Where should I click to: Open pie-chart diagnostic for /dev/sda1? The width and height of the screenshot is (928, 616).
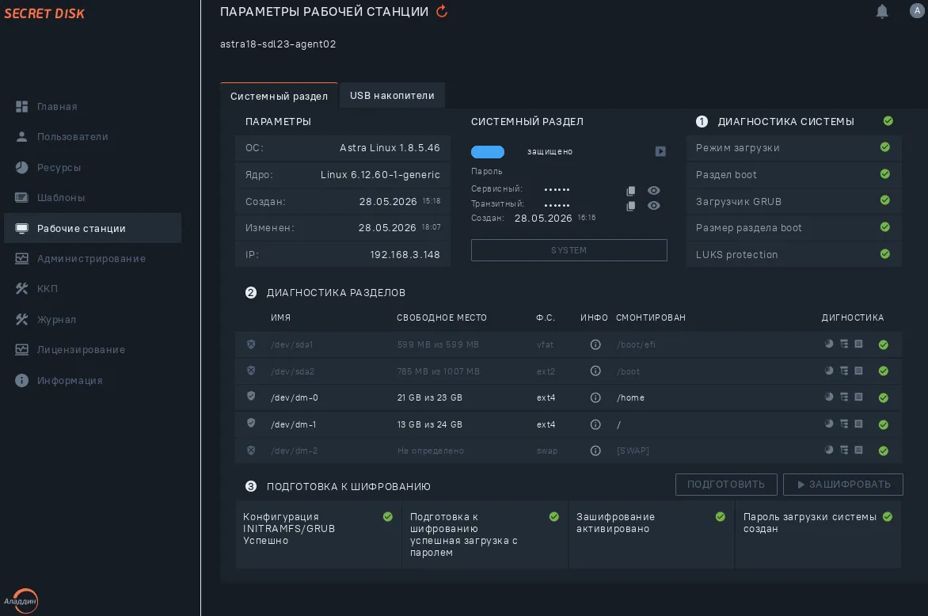828,344
